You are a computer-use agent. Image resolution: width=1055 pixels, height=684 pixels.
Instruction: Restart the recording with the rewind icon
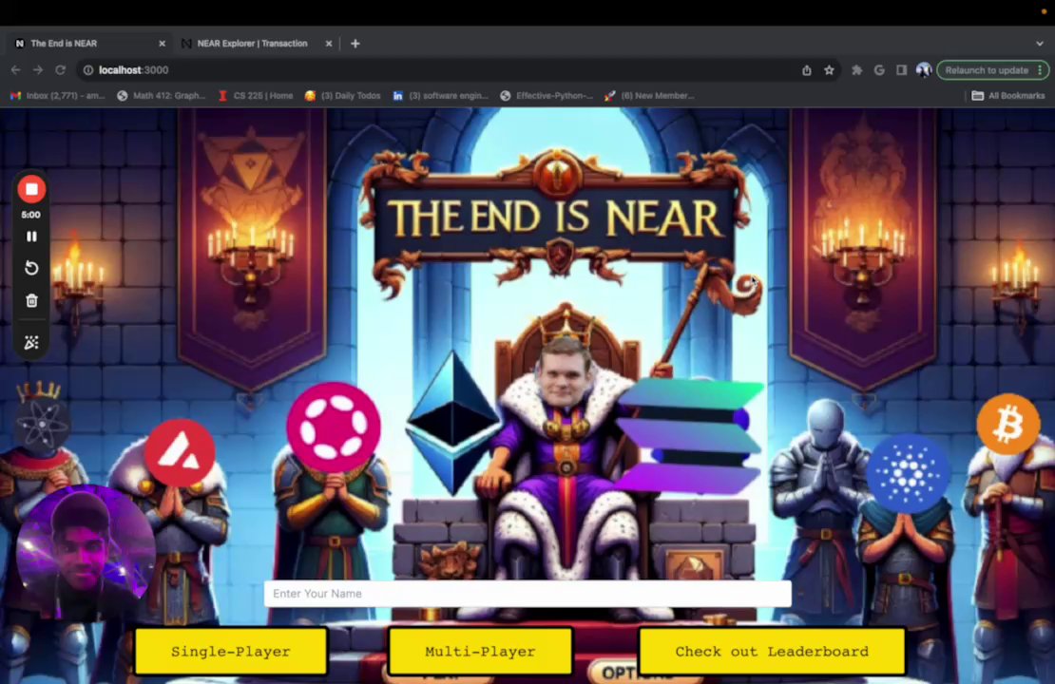pos(31,268)
